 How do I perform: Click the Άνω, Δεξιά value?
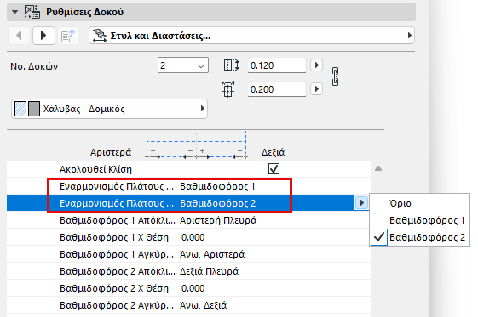tap(204, 305)
